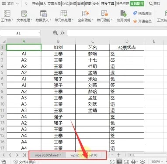The height and width of the screenshot is (164, 167).
Task: Click the cell containing 梓萌
Action: point(92,66)
